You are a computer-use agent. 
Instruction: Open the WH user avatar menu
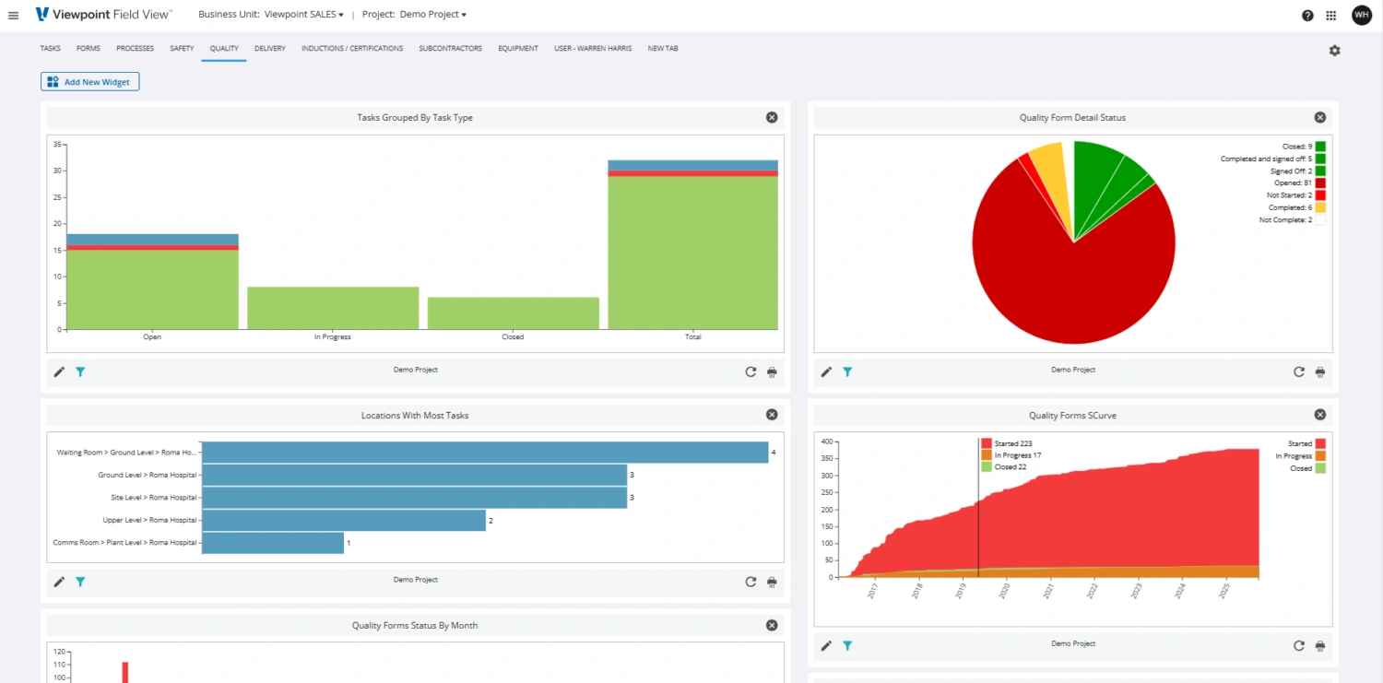pos(1362,15)
